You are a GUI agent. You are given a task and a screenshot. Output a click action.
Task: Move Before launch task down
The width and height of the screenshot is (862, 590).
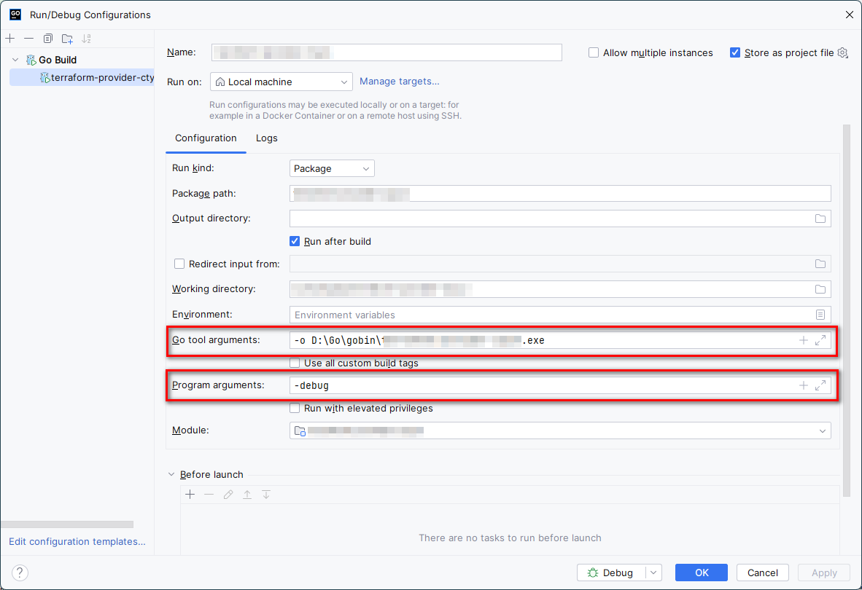click(266, 495)
